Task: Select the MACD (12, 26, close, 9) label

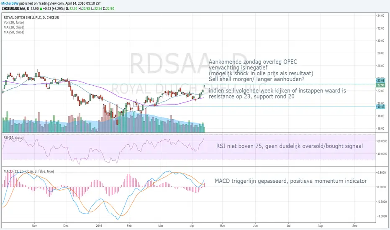Action: 28,171
